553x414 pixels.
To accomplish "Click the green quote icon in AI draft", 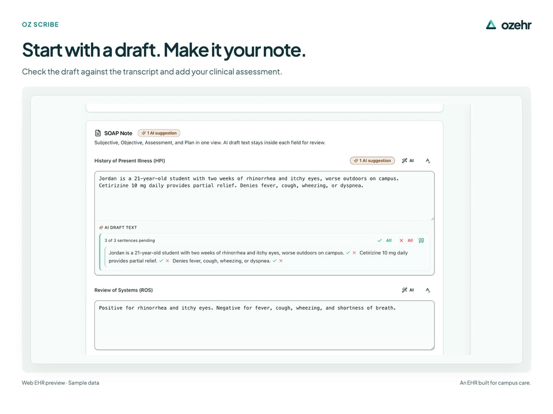I will pyautogui.click(x=421, y=240).
